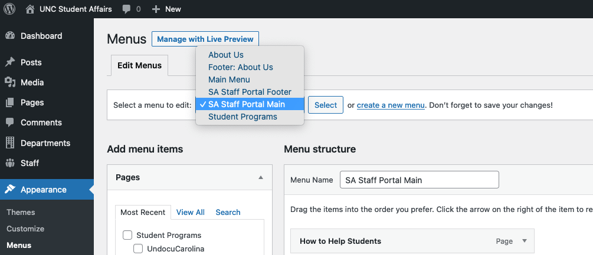This screenshot has width=593, height=255.
Task: Choose SA Staff Portal Footer option
Action: tap(250, 92)
